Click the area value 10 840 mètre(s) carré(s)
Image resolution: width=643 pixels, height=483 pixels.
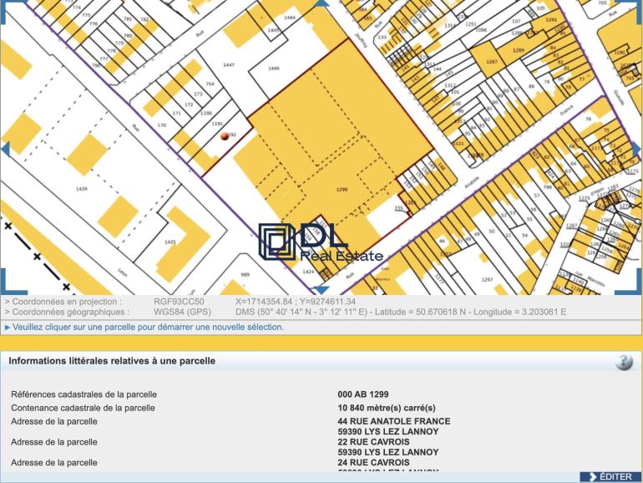pyautogui.click(x=387, y=408)
